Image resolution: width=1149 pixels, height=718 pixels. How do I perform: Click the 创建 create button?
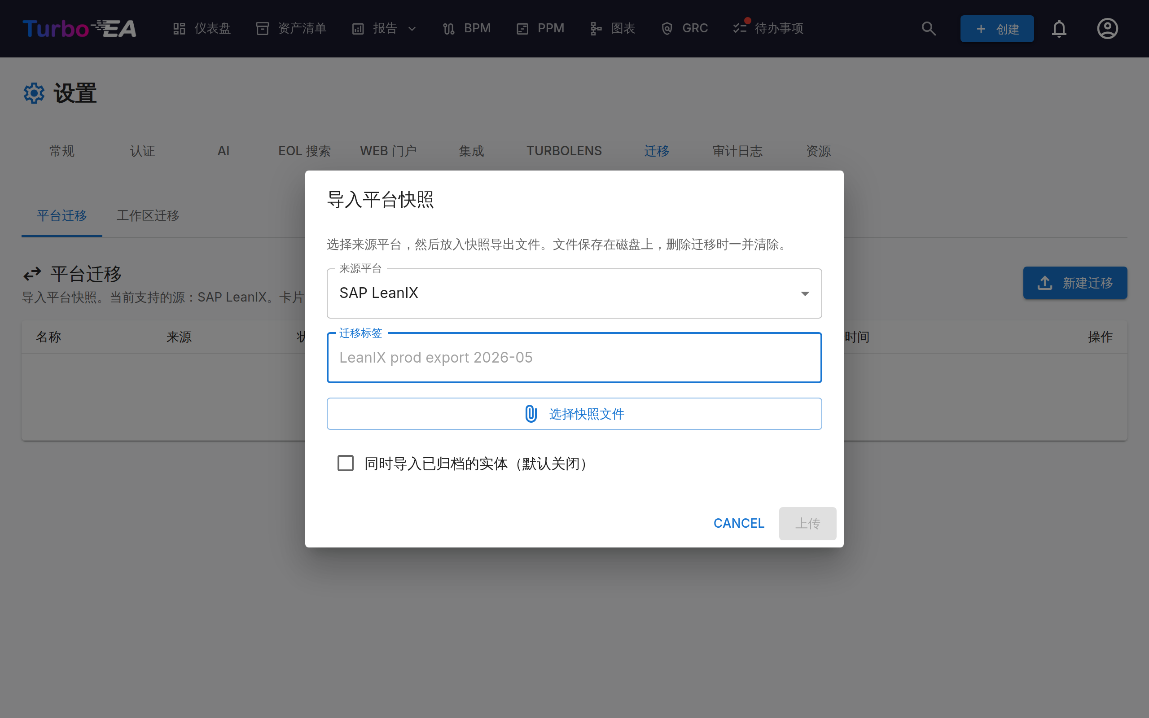[x=996, y=28]
